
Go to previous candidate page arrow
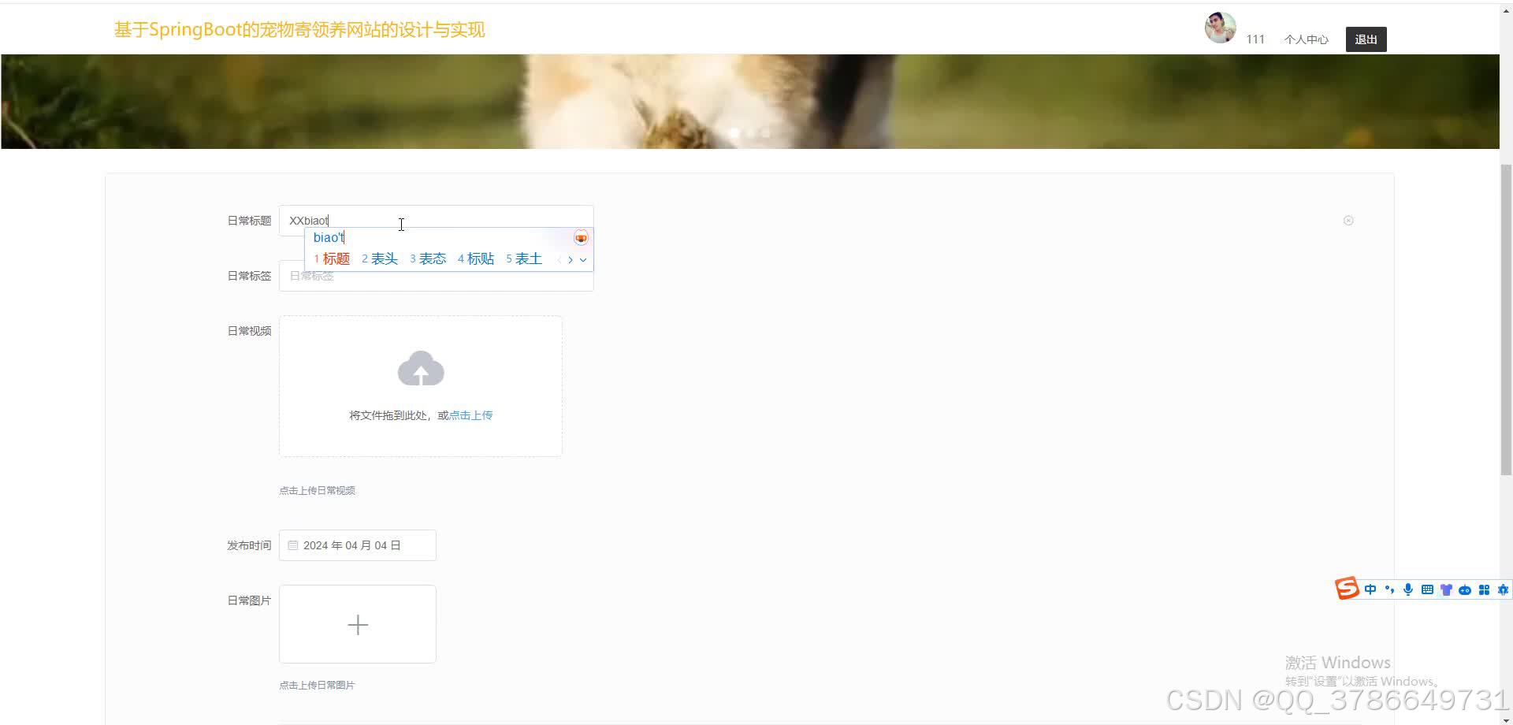(559, 259)
